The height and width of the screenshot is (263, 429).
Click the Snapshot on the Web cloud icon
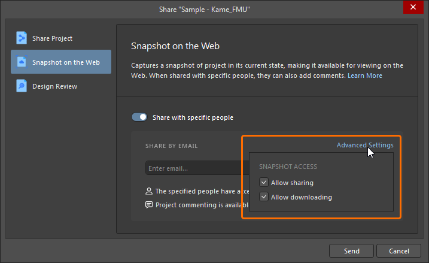22,62
